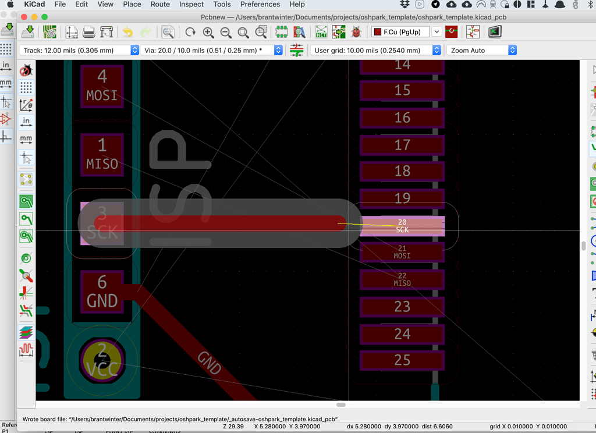
Task: Open the Zoom Auto dropdown
Action: click(x=512, y=51)
